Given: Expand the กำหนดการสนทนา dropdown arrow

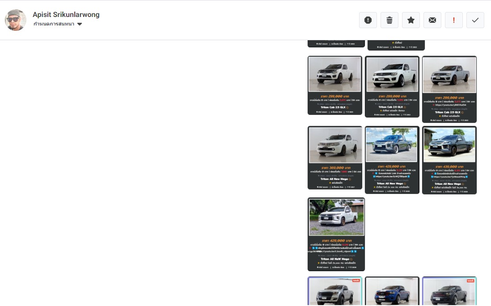Looking at the screenshot, I should 80,24.
